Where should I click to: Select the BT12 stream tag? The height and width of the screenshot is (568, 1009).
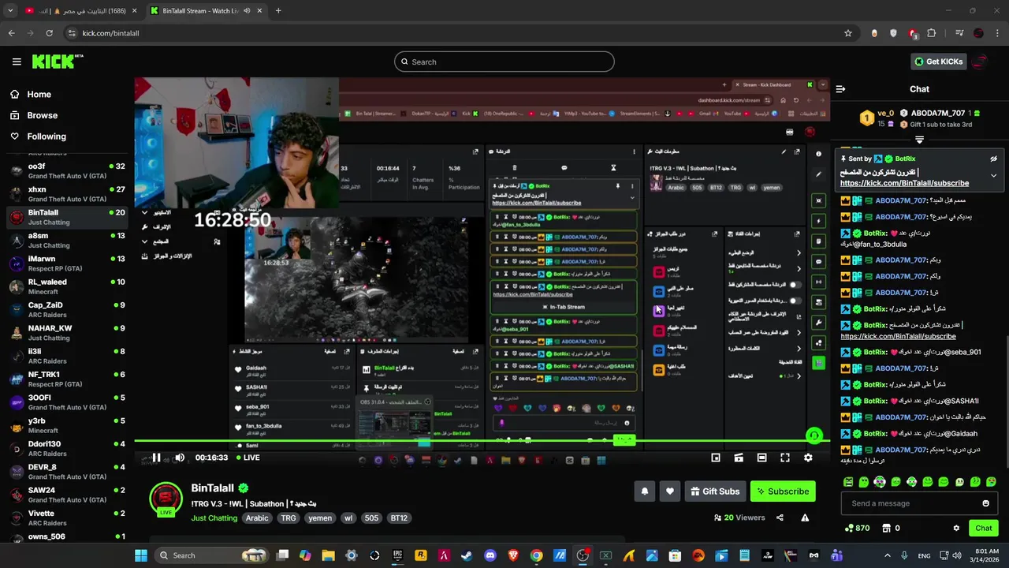(399, 518)
